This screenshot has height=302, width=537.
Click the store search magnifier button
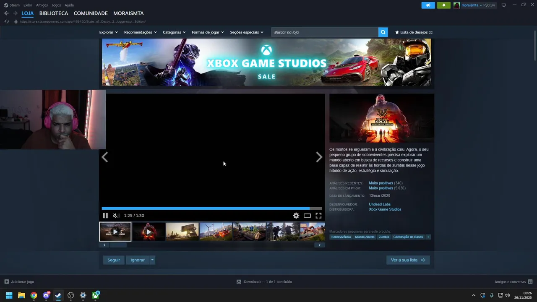pyautogui.click(x=383, y=32)
